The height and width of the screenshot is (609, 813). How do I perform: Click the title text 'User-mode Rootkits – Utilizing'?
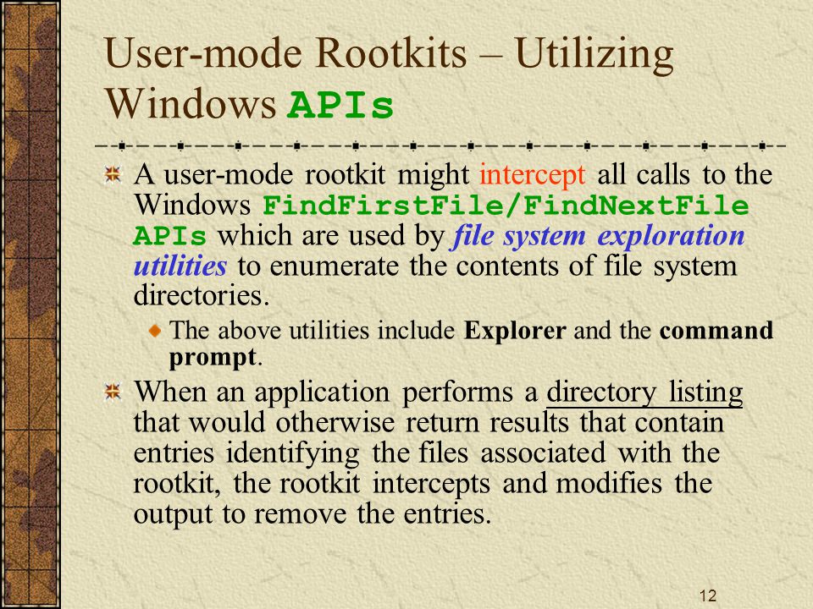389,54
